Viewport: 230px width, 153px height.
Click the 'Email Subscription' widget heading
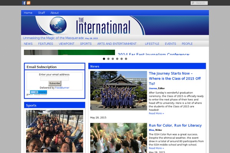(x=41, y=67)
